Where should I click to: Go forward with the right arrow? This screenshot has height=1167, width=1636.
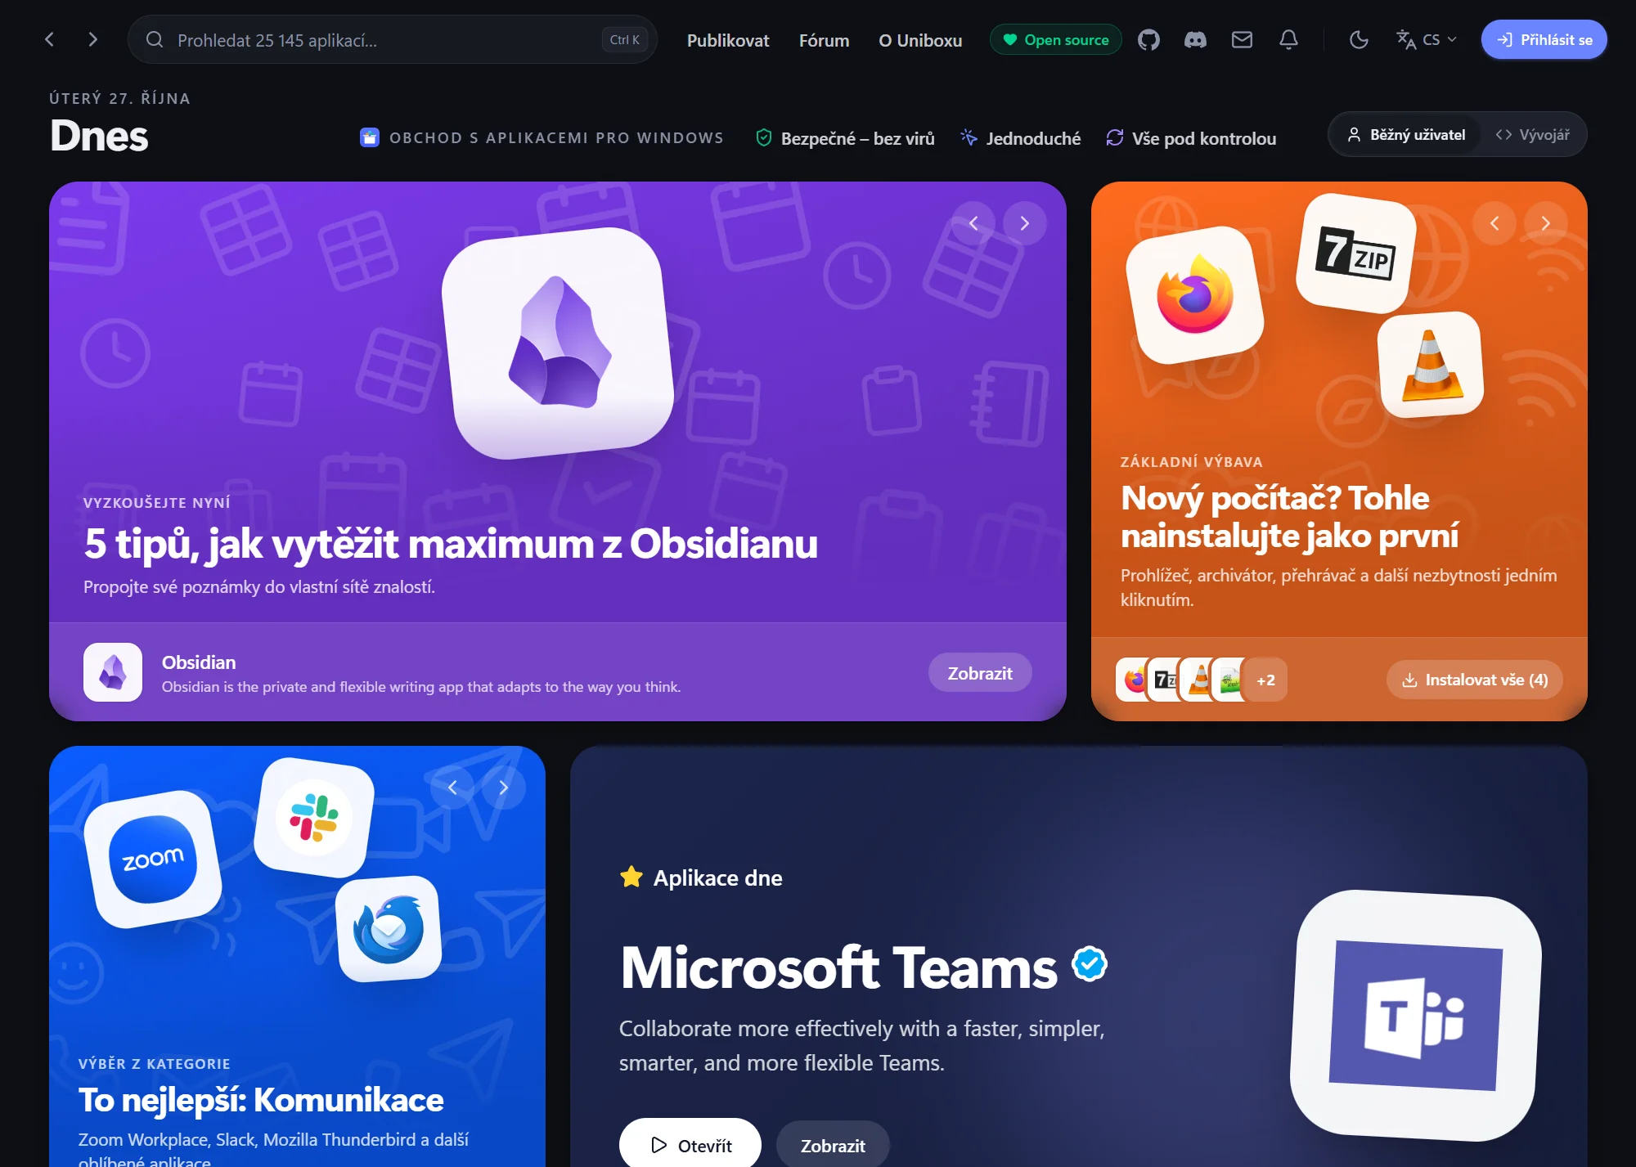click(92, 40)
